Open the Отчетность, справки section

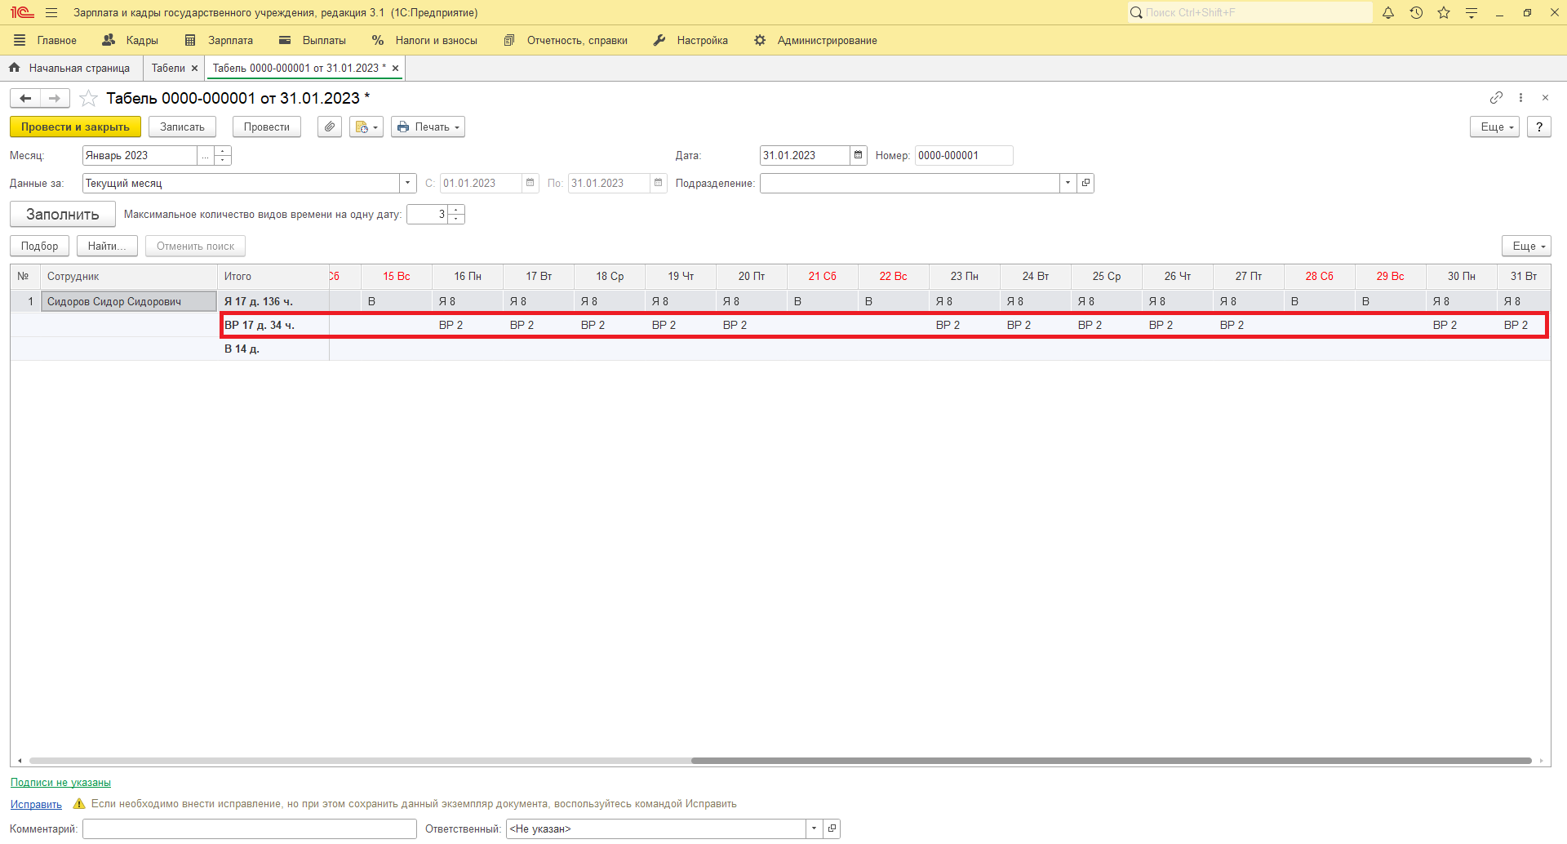[x=566, y=40]
